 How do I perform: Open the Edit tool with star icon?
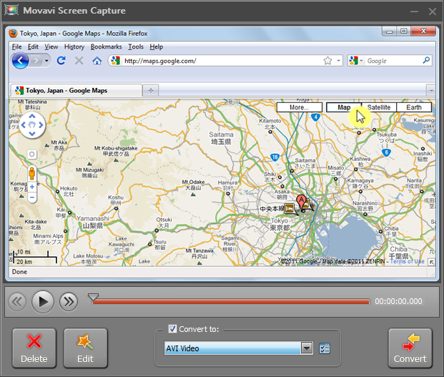(85, 348)
